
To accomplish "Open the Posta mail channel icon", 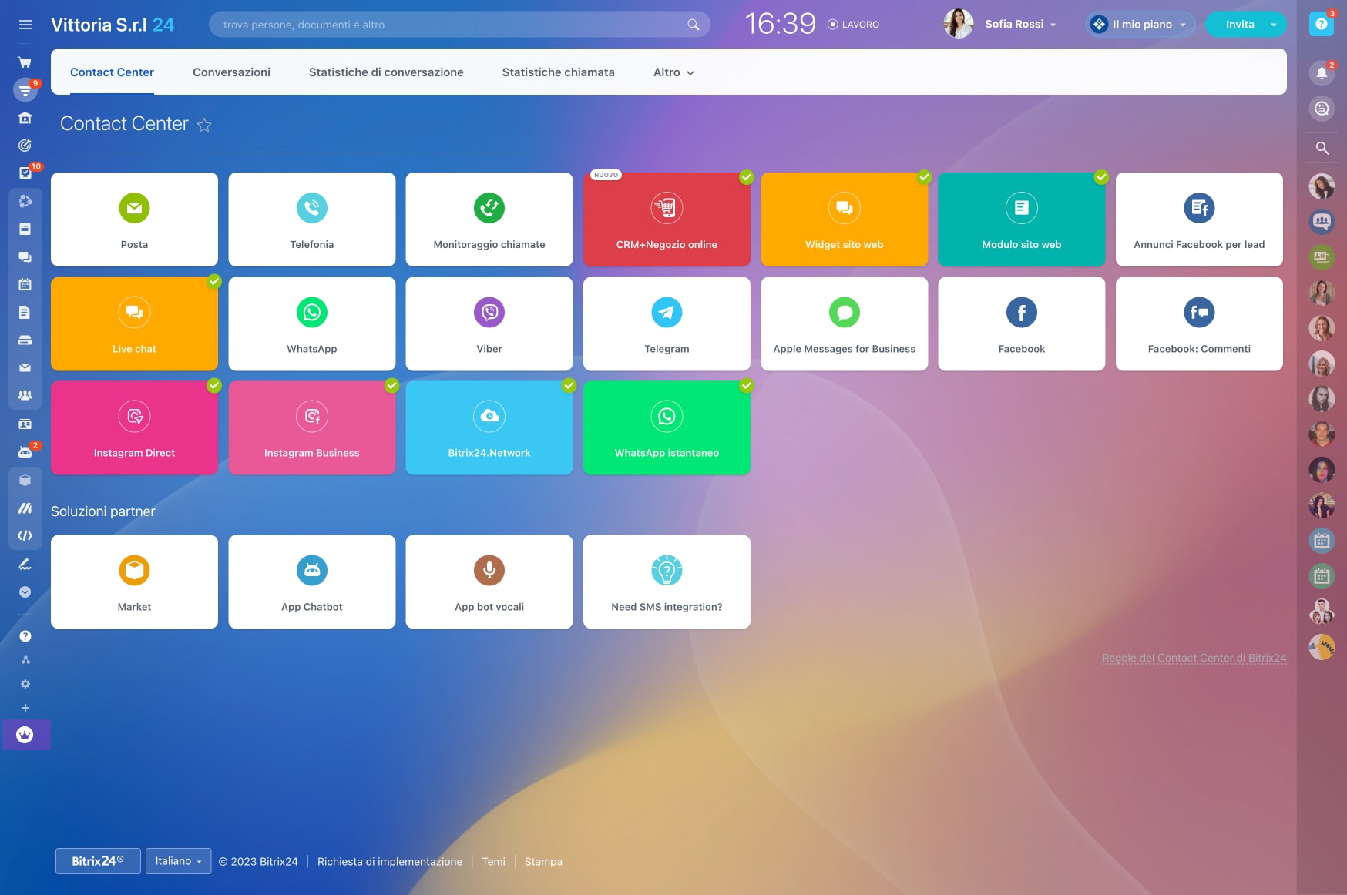I will click(x=134, y=208).
